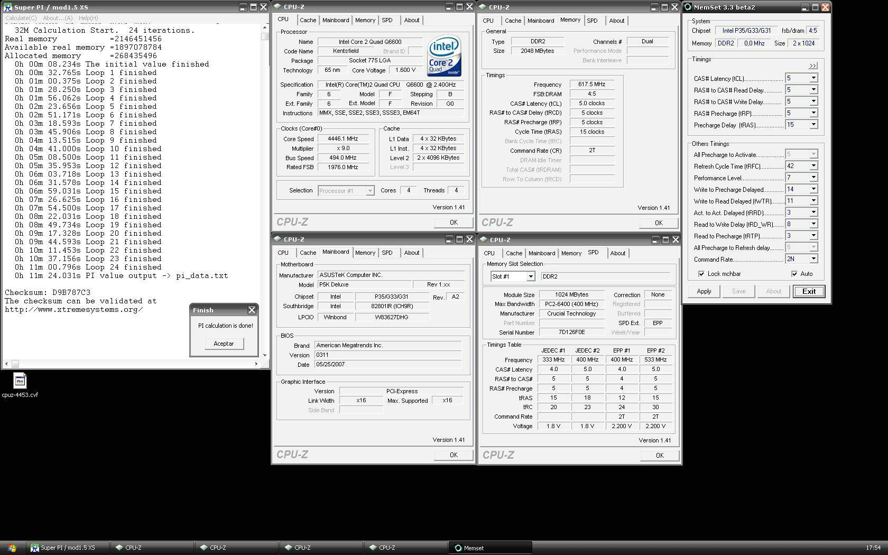Open RAS# to CAS# Write Delay dropdown

click(x=813, y=101)
